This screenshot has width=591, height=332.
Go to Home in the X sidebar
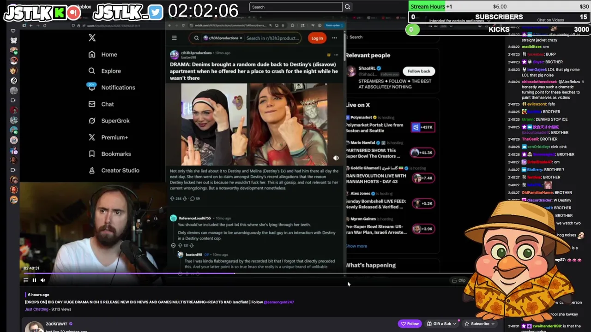point(103,54)
